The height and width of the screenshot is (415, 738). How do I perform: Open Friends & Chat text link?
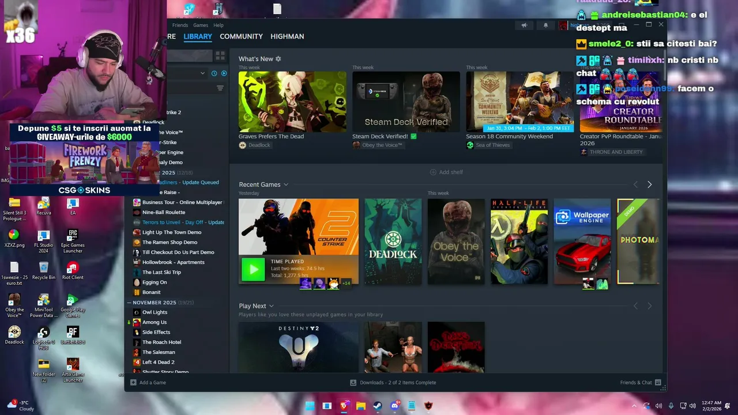636,382
